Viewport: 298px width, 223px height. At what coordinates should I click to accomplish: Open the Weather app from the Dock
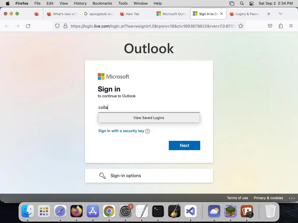pyautogui.click(x=214, y=211)
